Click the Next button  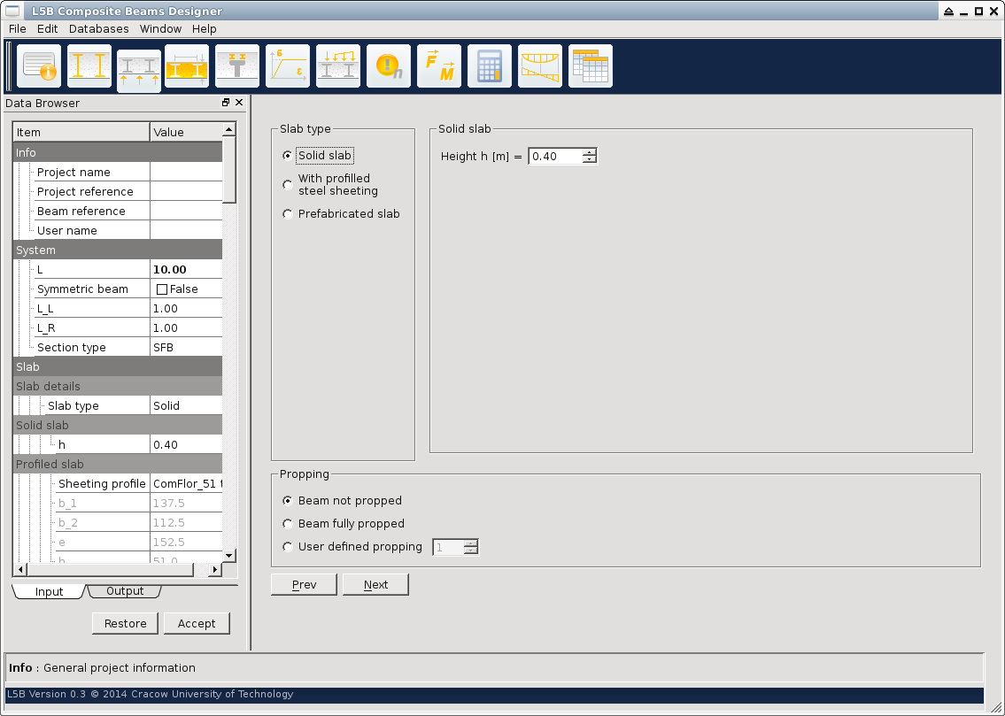click(x=375, y=585)
